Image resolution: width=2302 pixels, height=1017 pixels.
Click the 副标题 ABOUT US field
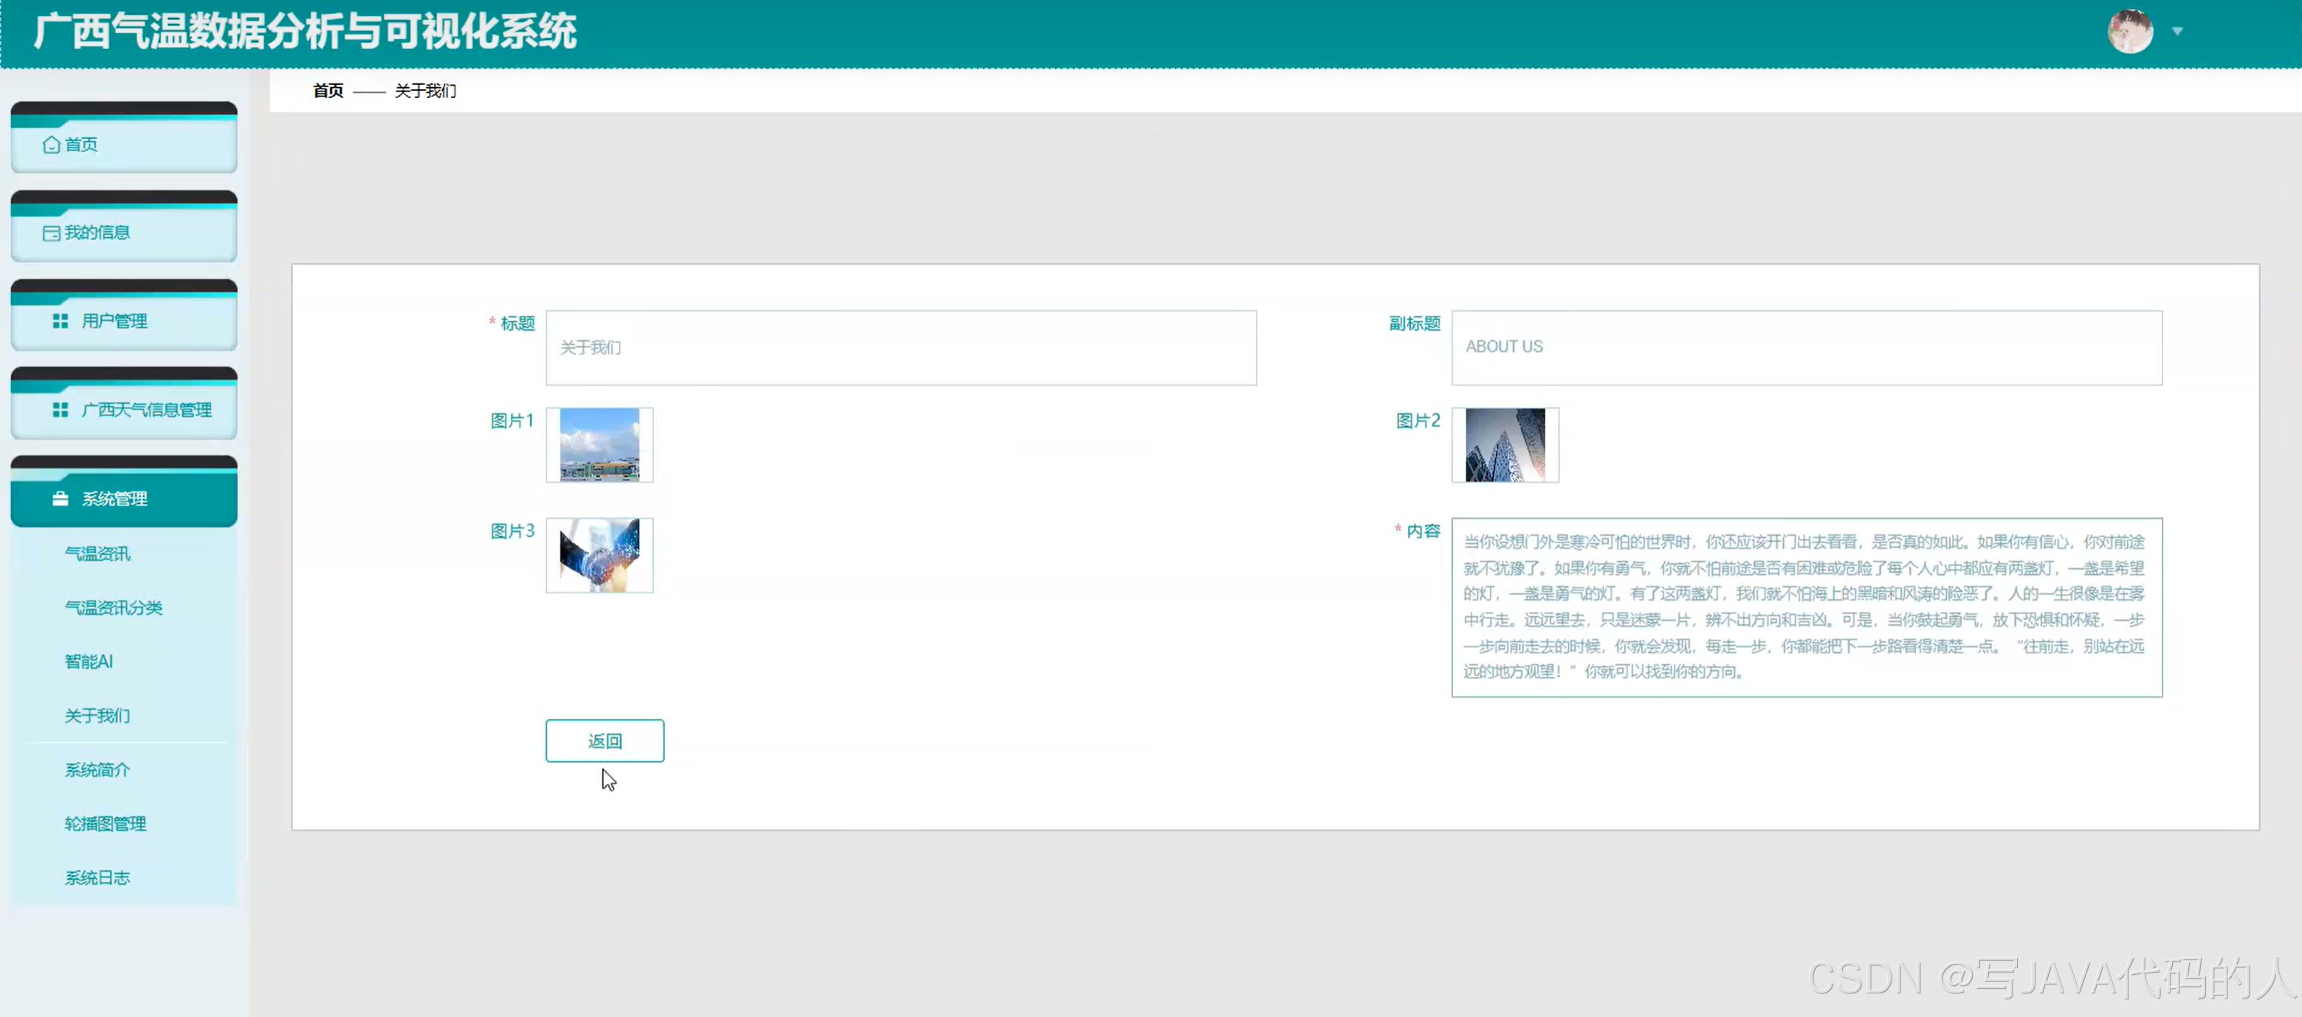click(1806, 348)
